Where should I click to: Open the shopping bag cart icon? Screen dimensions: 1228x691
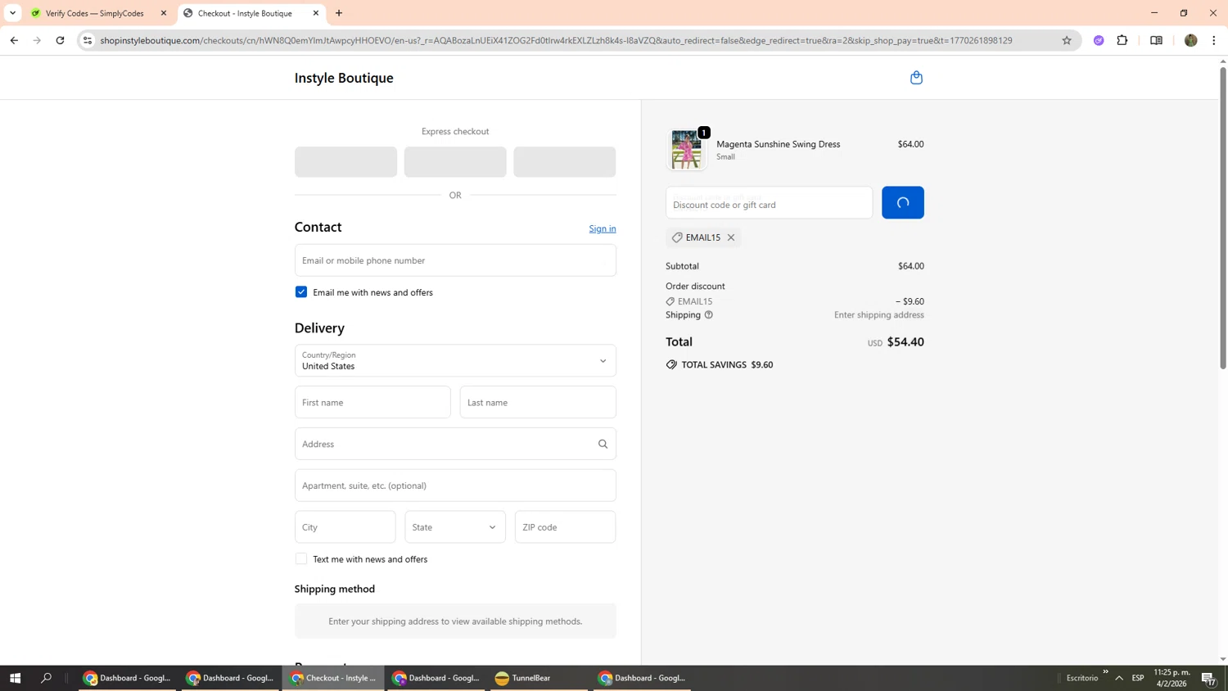coord(916,78)
